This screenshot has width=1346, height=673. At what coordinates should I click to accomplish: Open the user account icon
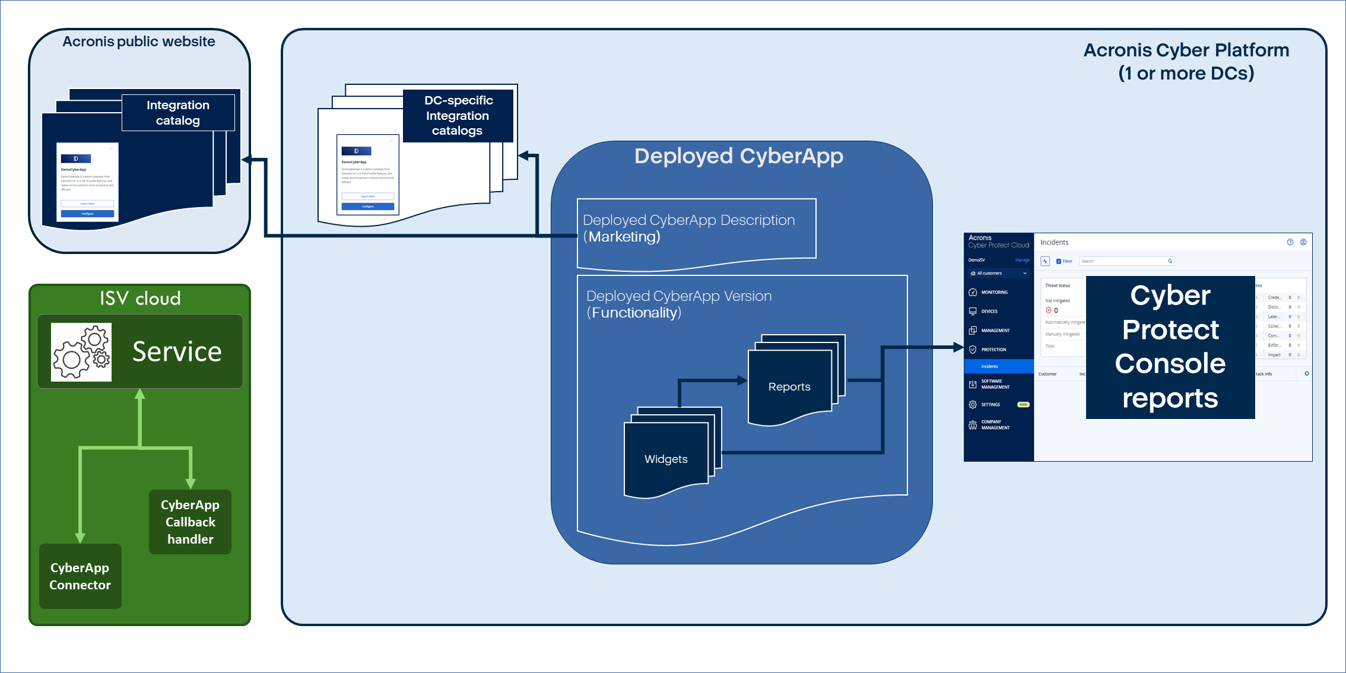pos(1303,242)
